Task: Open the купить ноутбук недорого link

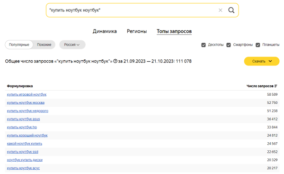Action: coord(27,111)
